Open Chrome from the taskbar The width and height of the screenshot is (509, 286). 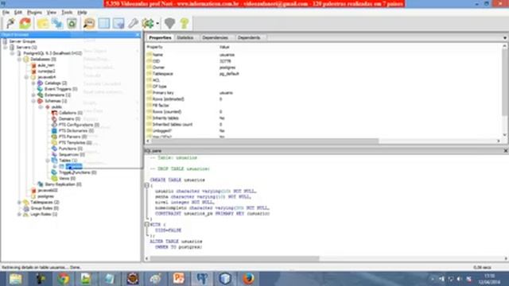[64, 279]
